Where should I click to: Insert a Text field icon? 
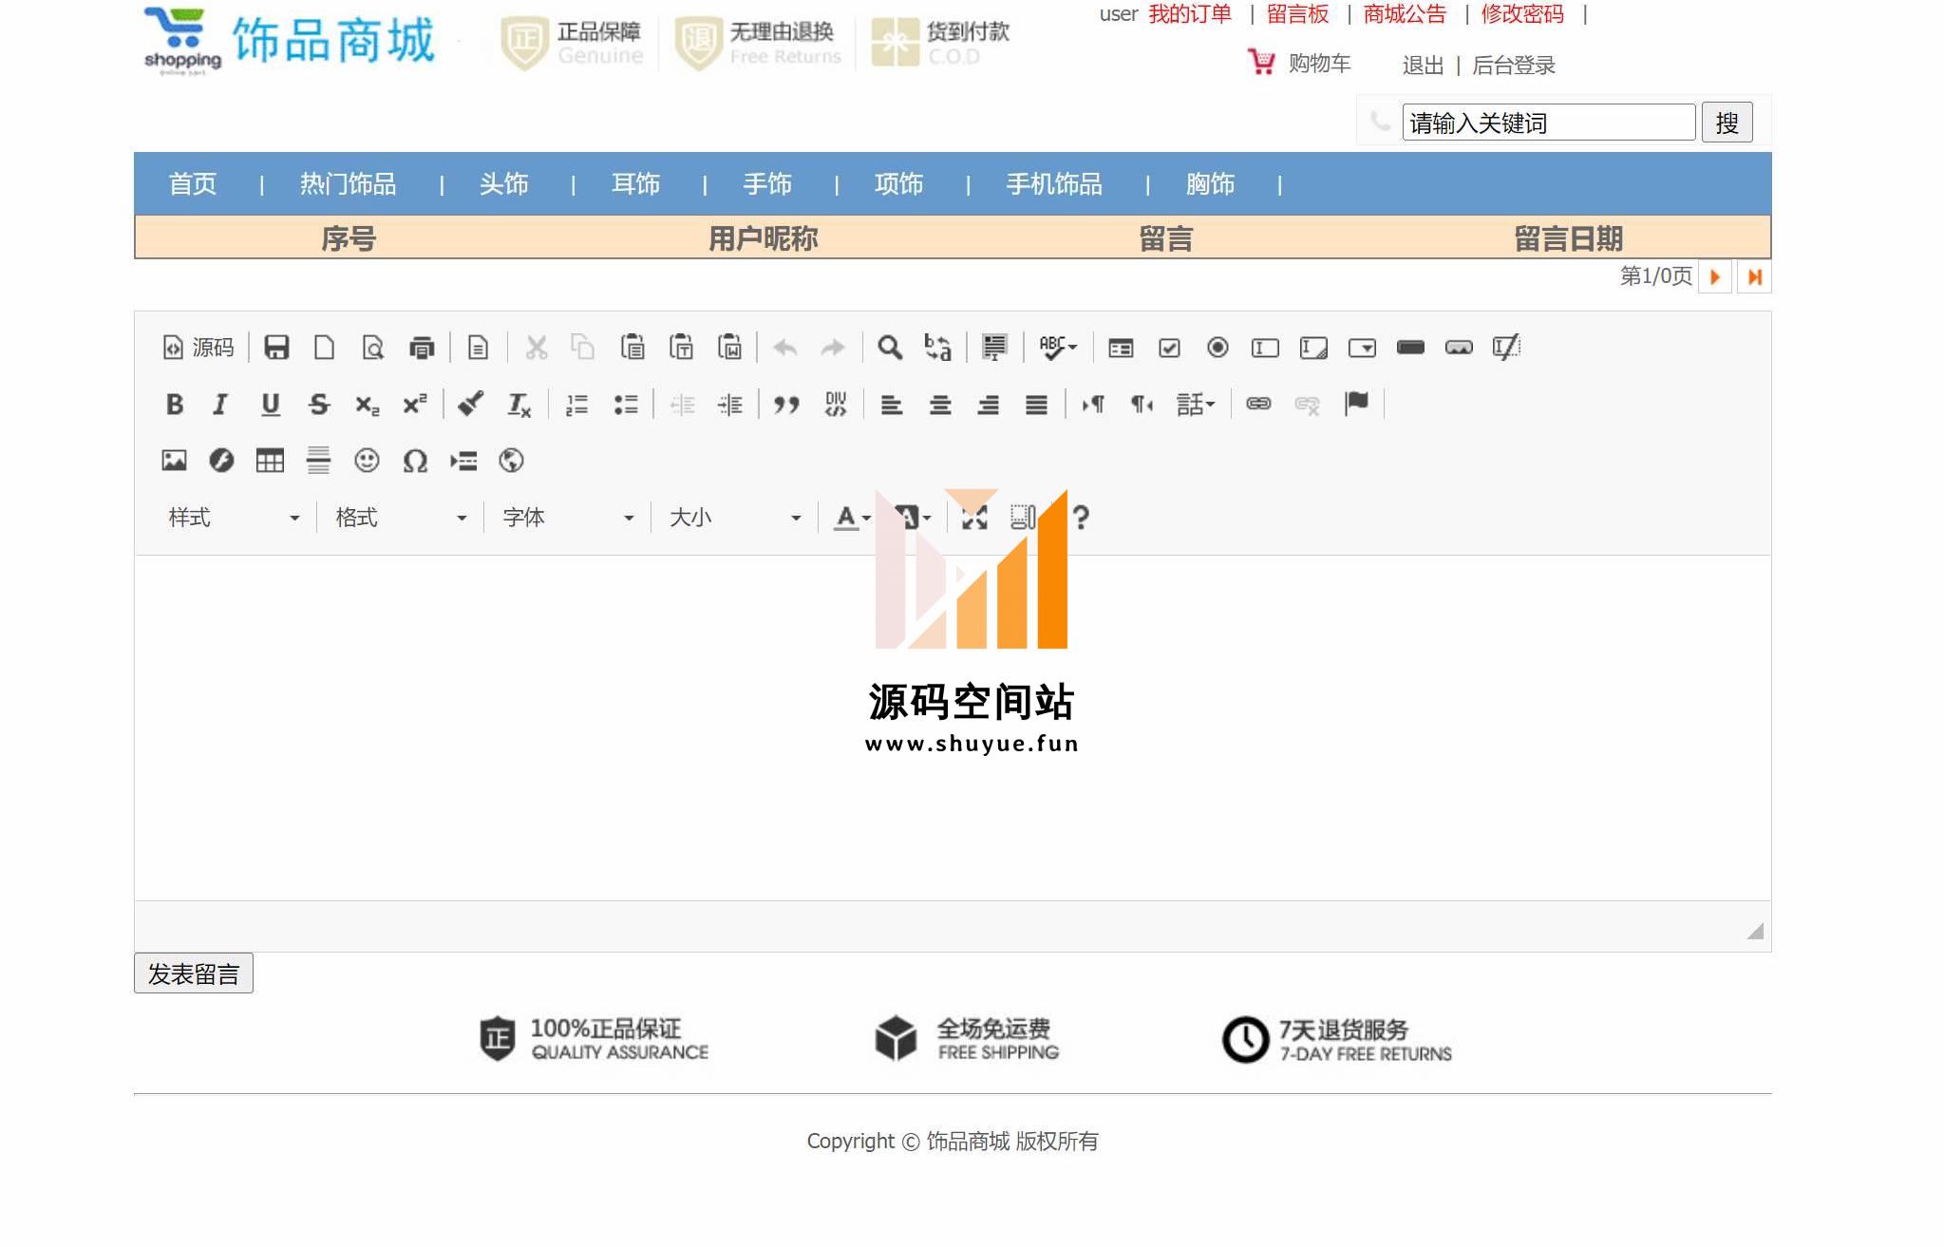point(1266,348)
